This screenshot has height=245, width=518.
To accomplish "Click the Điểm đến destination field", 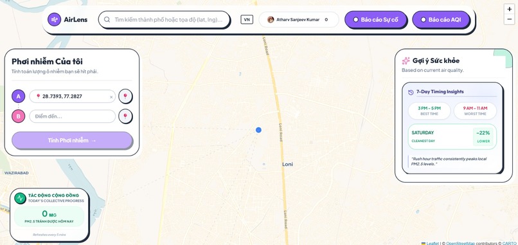I will click(x=73, y=116).
